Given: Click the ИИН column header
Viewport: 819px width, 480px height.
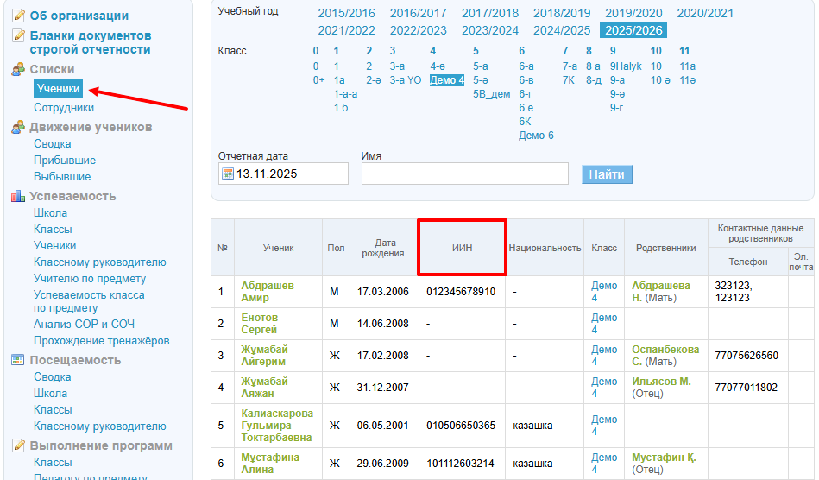Looking at the screenshot, I should [462, 248].
